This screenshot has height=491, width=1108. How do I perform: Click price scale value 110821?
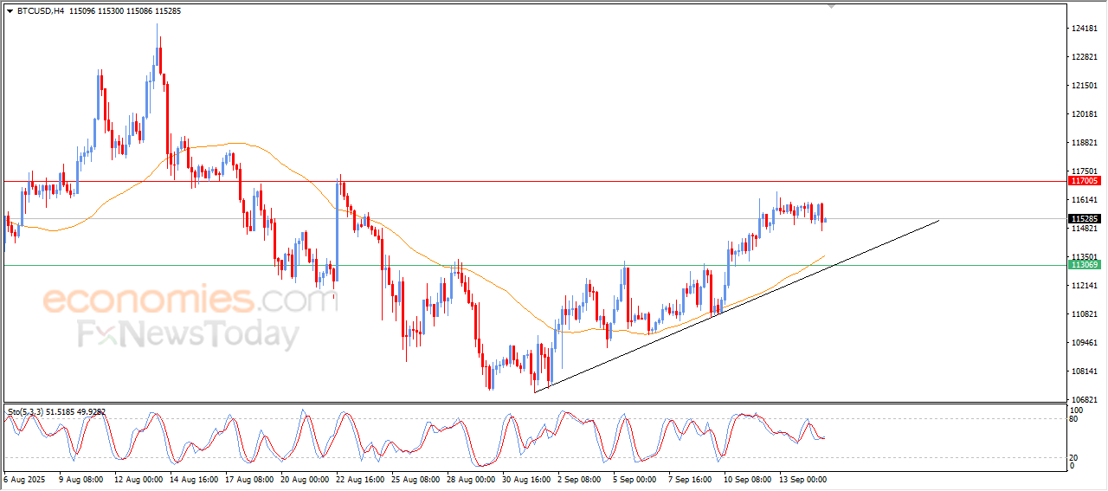(x=1085, y=314)
